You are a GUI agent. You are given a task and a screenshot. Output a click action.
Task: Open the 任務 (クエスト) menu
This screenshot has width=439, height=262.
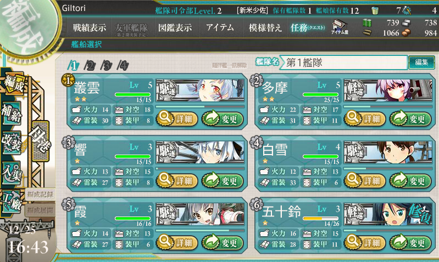click(x=308, y=27)
